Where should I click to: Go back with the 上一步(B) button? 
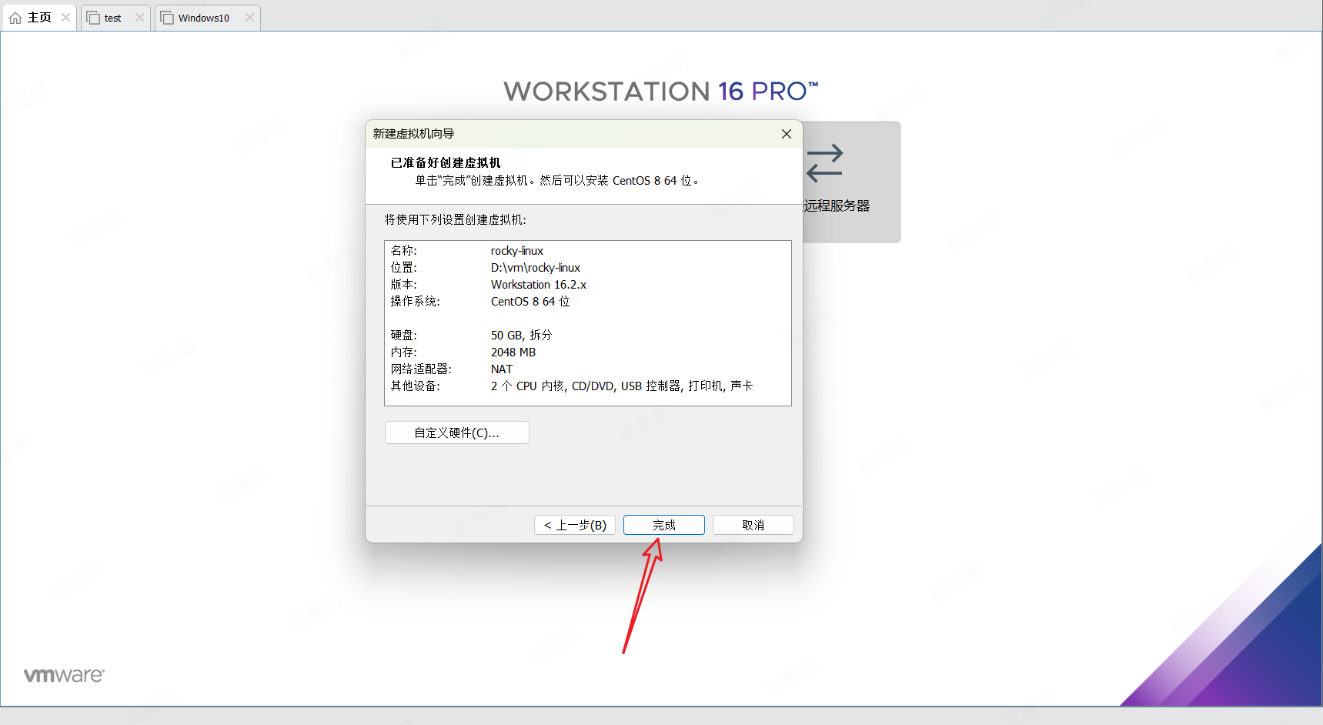click(x=574, y=525)
